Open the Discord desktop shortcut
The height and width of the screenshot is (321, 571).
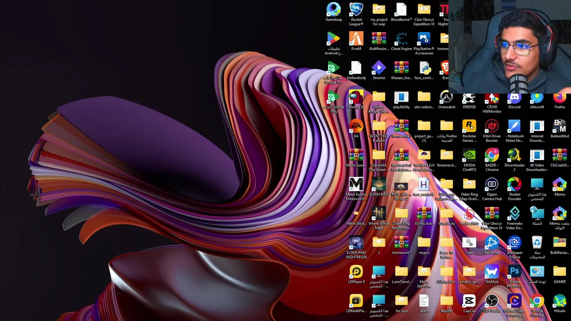514,101
